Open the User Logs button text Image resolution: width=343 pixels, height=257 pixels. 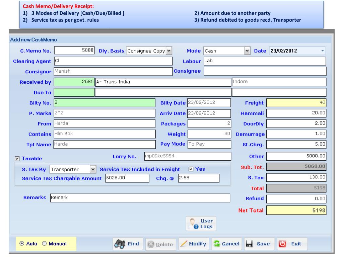(206, 224)
